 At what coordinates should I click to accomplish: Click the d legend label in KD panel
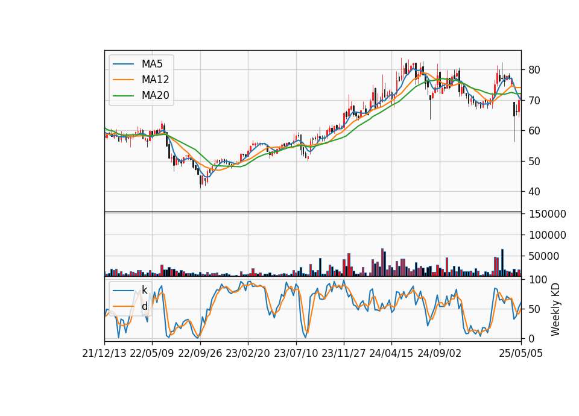click(145, 306)
